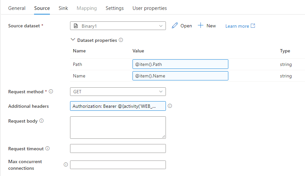Open the User properties tab
305x176 pixels.
click(x=150, y=8)
